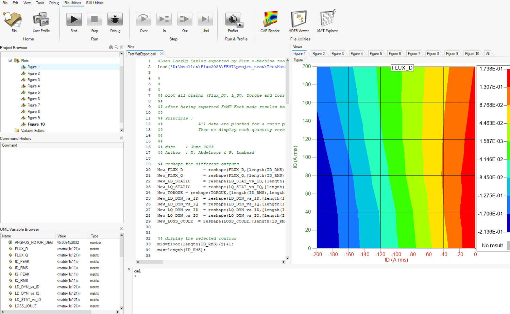Close the TestMatExport.oml file tab
510x314 pixels.
(x=162, y=54)
